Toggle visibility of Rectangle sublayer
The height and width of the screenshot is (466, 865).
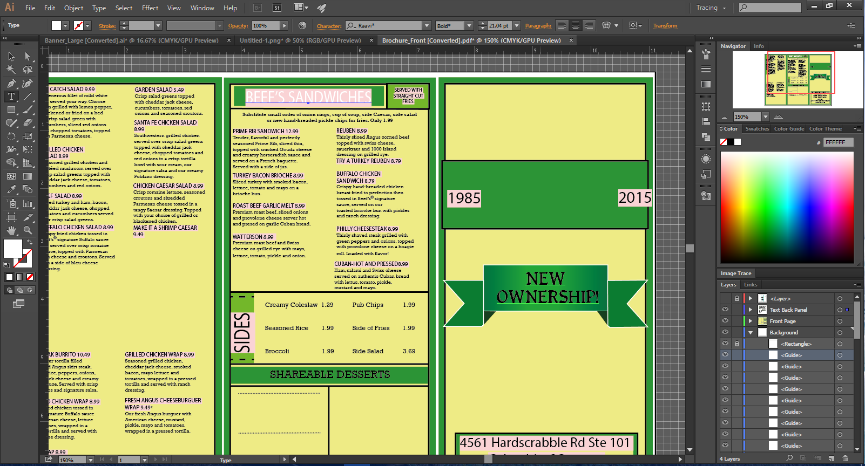point(725,344)
